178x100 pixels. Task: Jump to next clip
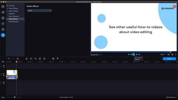click(x=139, y=54)
